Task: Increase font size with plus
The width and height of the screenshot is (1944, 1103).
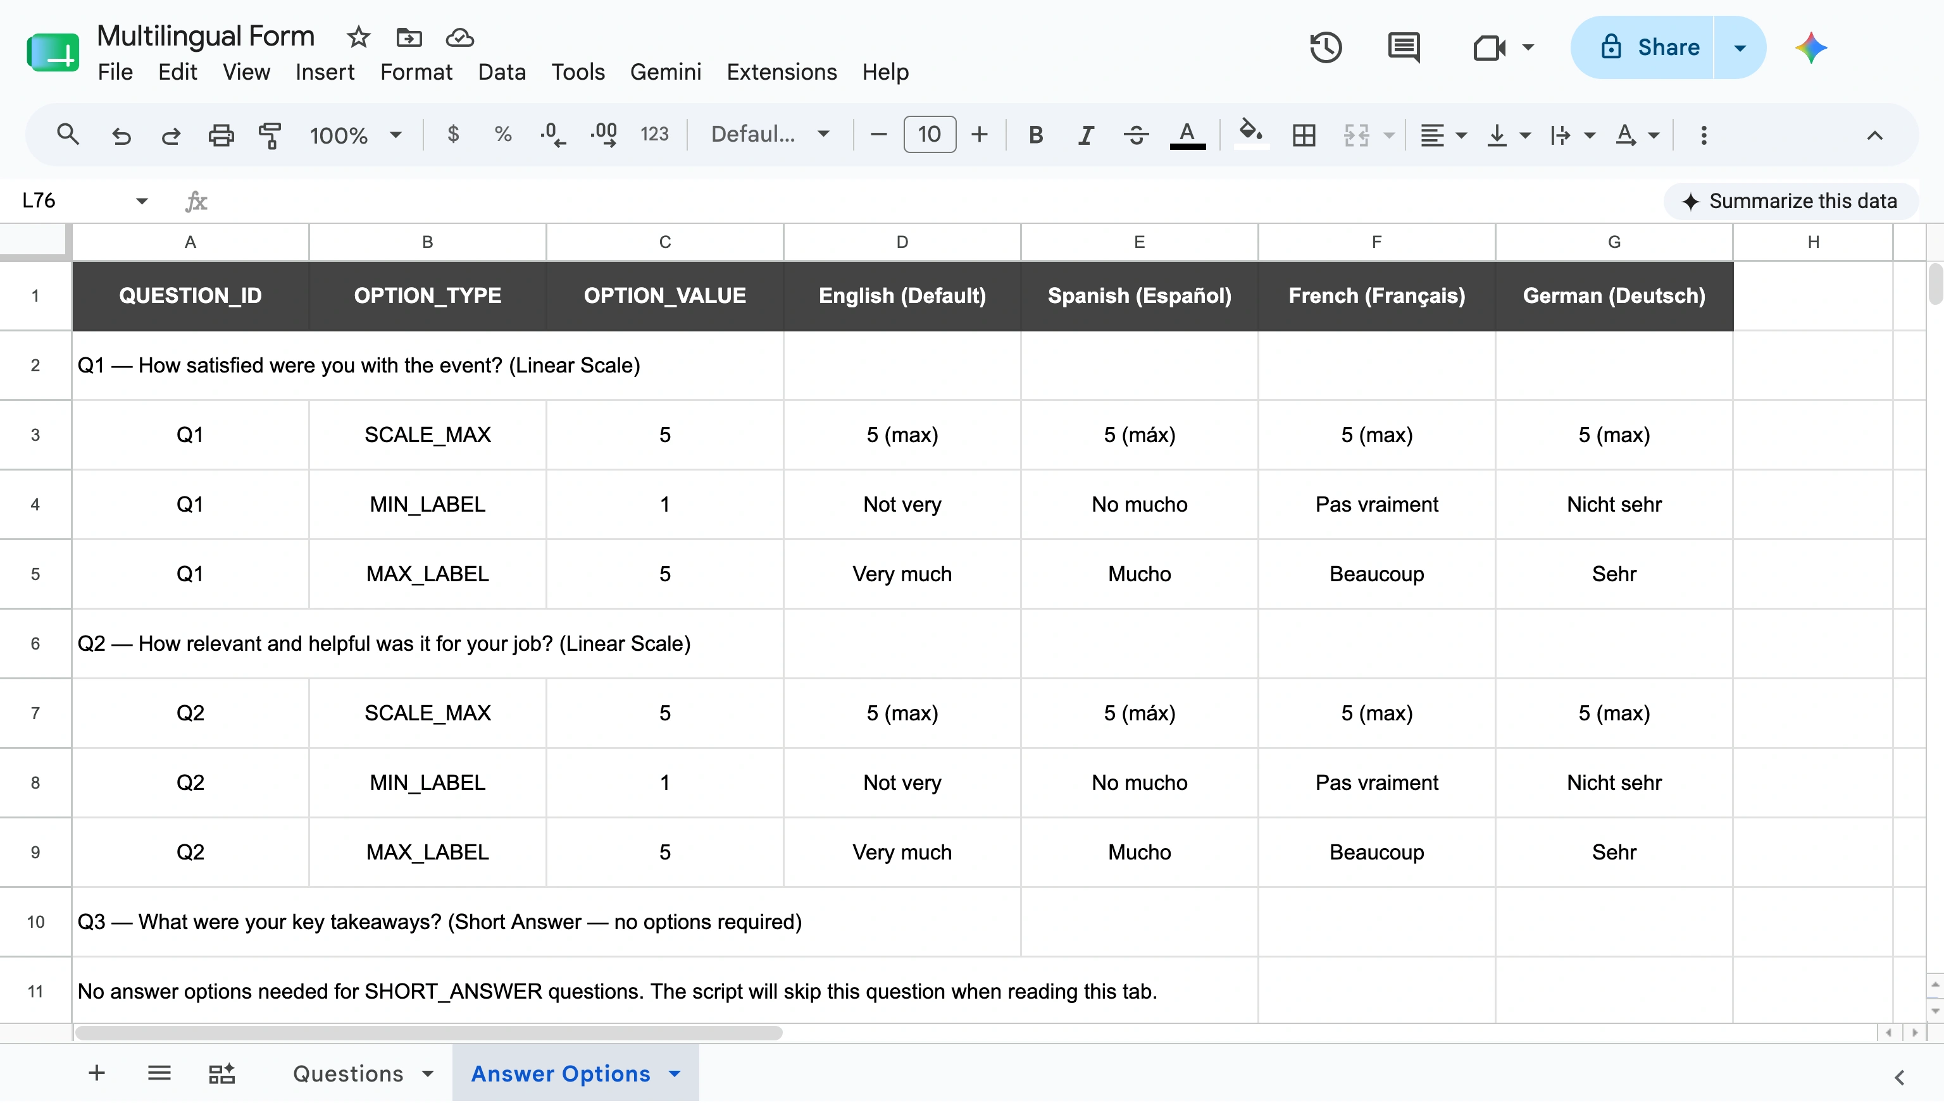Action: pyautogui.click(x=979, y=134)
